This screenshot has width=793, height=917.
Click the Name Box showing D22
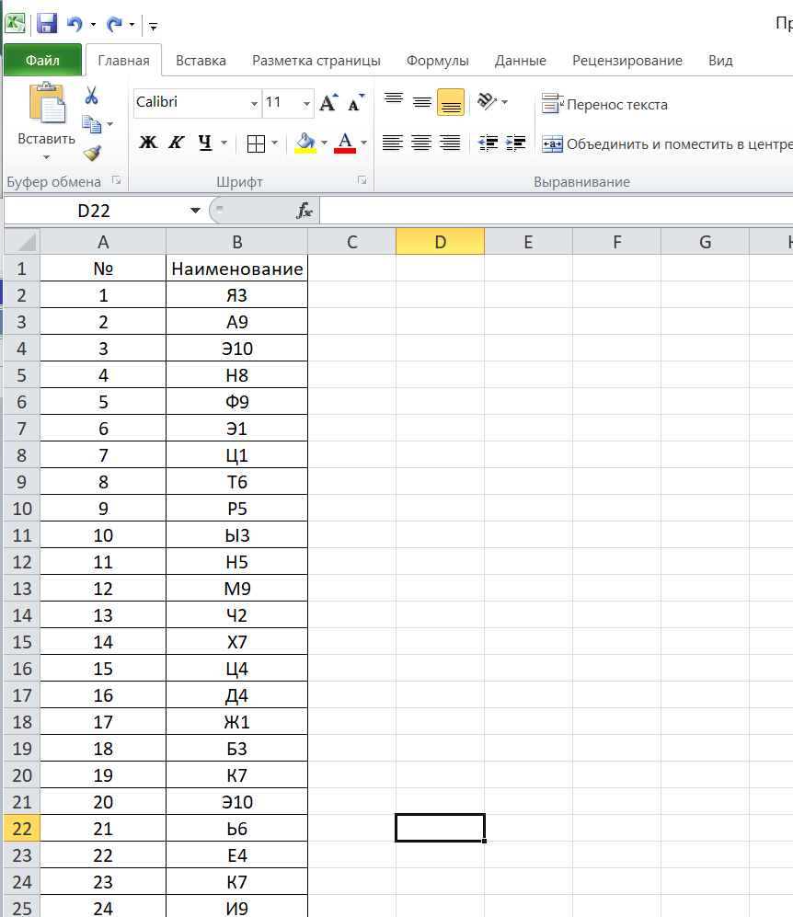coord(94,211)
